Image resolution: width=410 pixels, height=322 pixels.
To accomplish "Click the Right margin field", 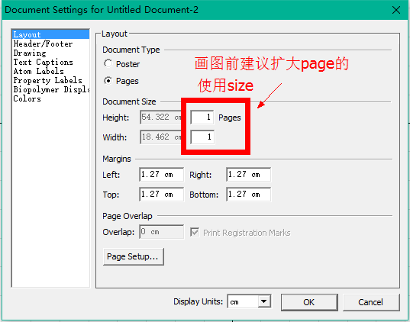I will click(248, 174).
